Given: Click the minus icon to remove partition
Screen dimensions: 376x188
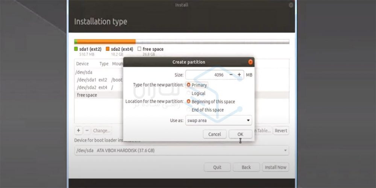Looking at the screenshot, I should (x=87, y=130).
